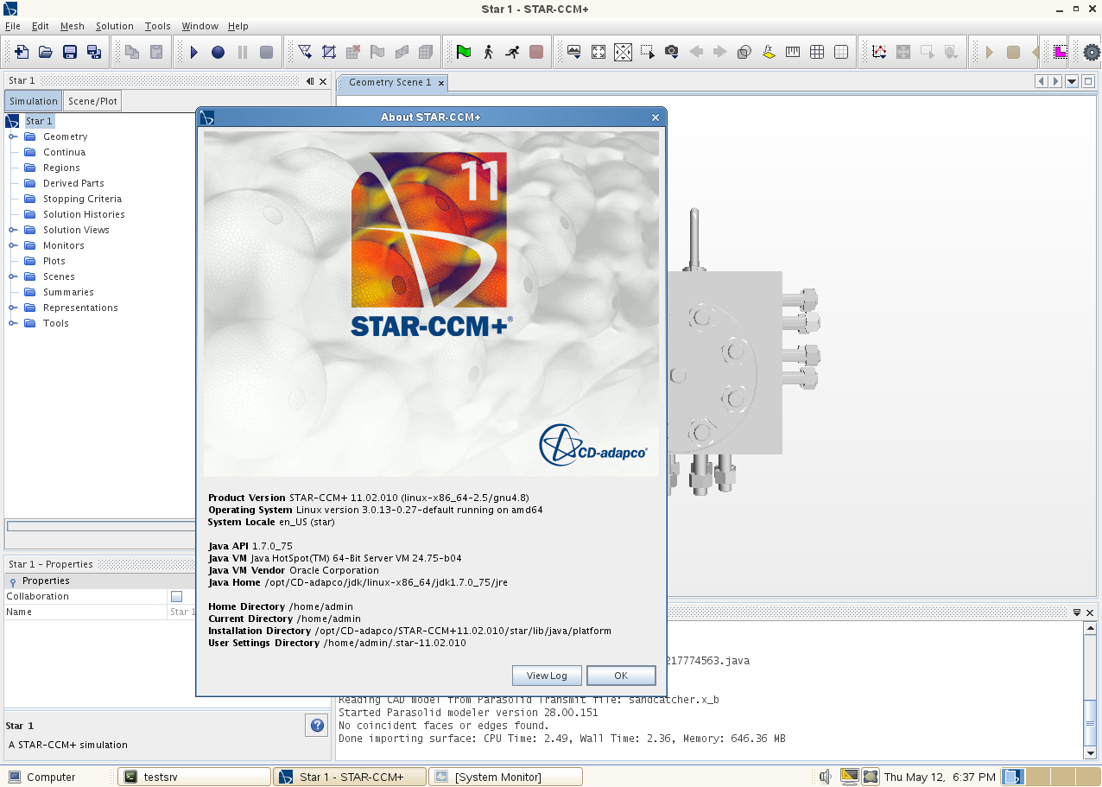Click the simulation tree horizontal scrollbar

point(101,526)
